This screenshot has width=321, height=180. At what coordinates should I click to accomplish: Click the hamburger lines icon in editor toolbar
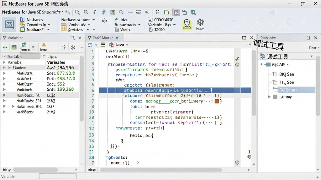103,45
